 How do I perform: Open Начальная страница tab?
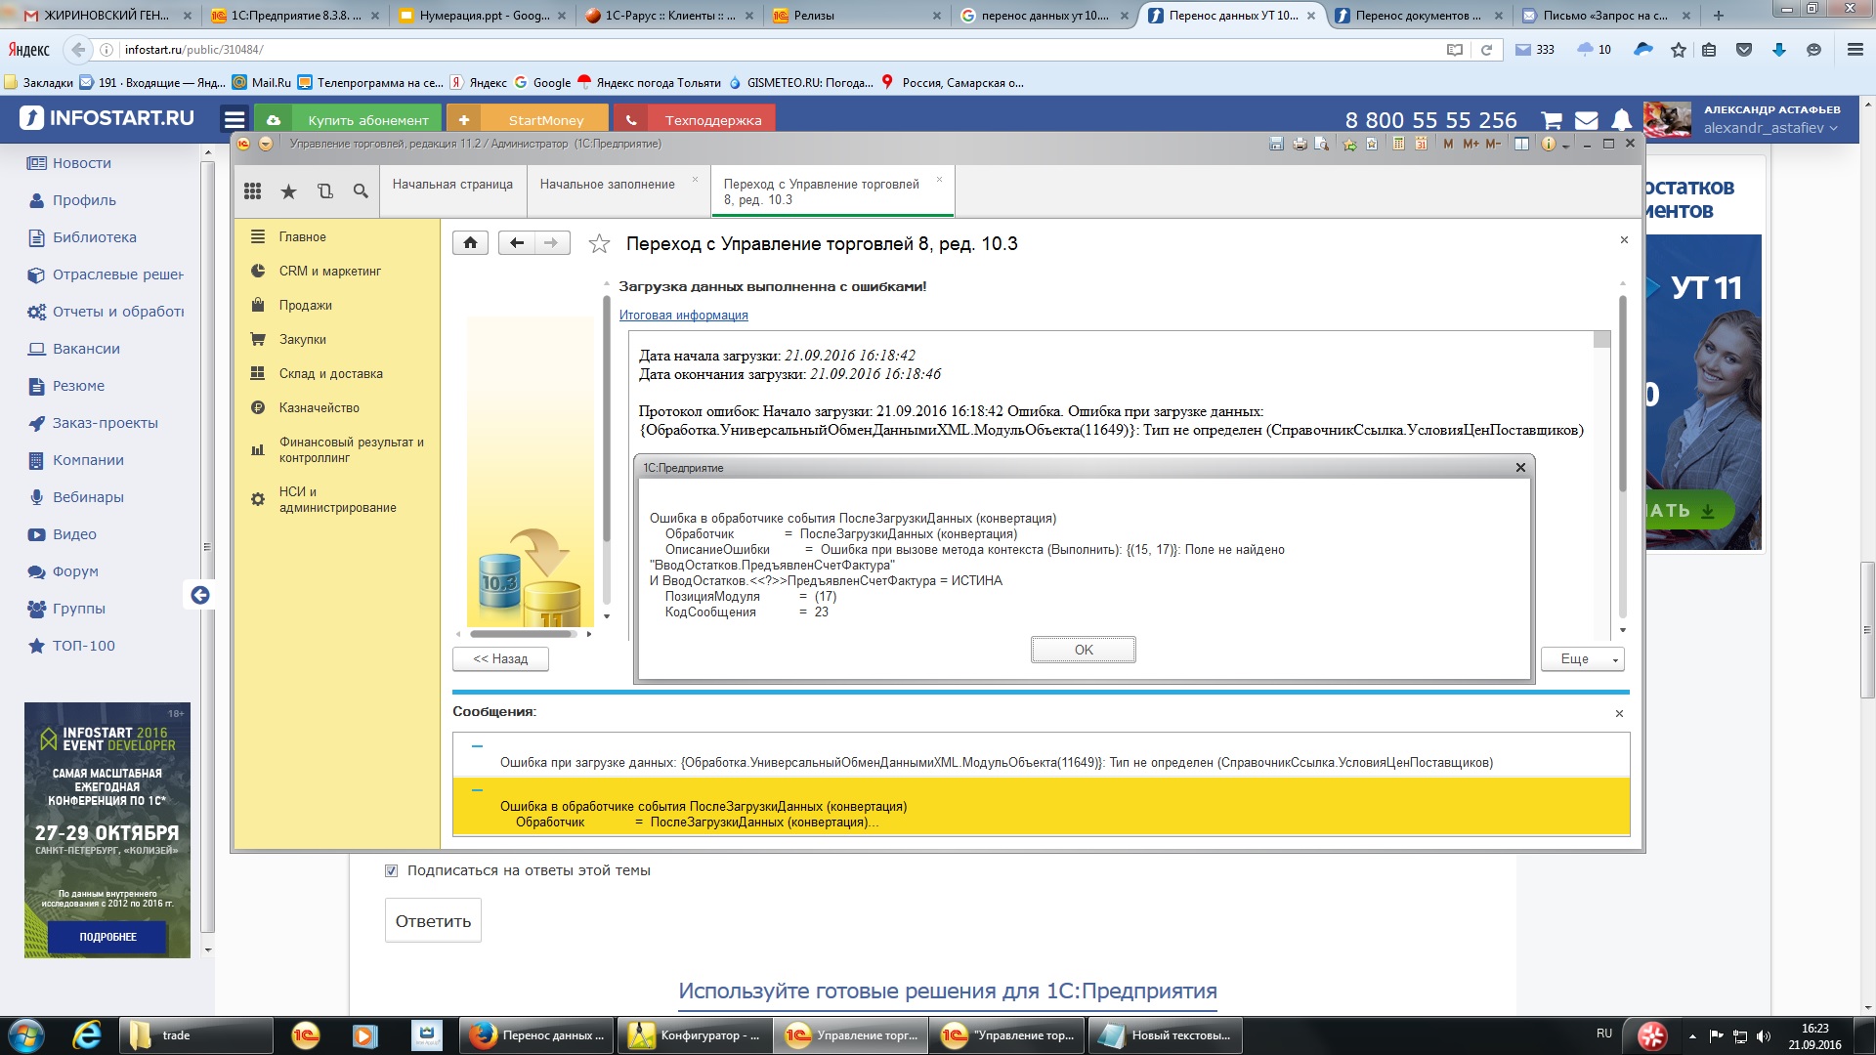click(452, 185)
